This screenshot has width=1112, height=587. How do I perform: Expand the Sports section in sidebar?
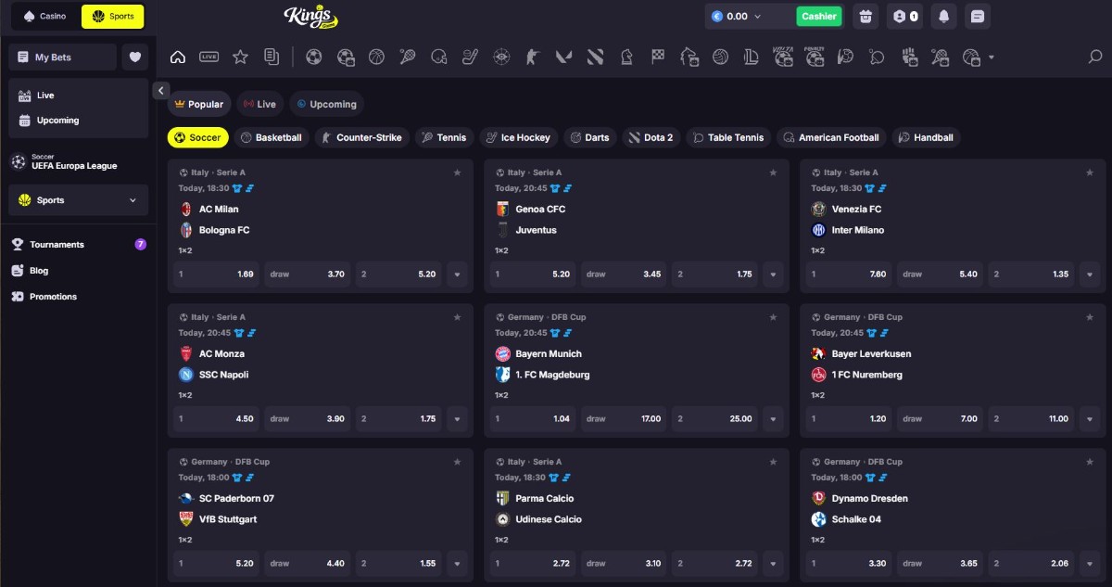79,200
